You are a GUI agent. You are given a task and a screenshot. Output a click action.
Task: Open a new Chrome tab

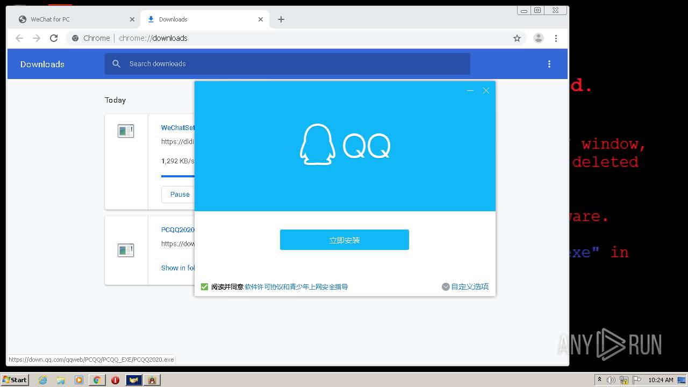[281, 19]
